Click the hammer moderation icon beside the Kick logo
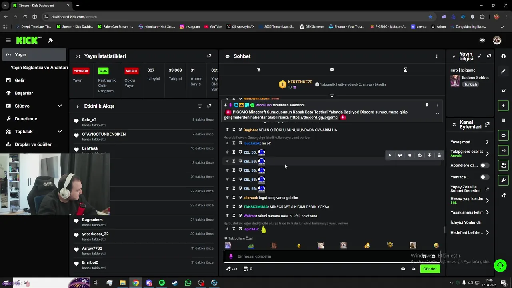Screen dimensions: 512x288 (x=50, y=40)
